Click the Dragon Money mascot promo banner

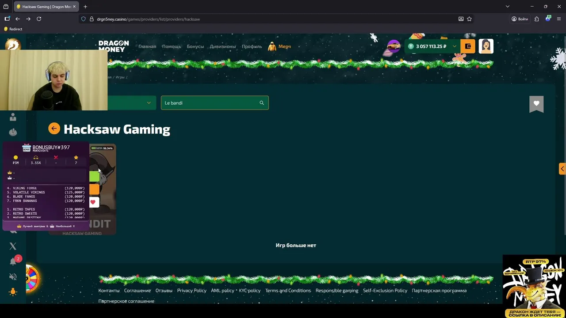[534, 286]
